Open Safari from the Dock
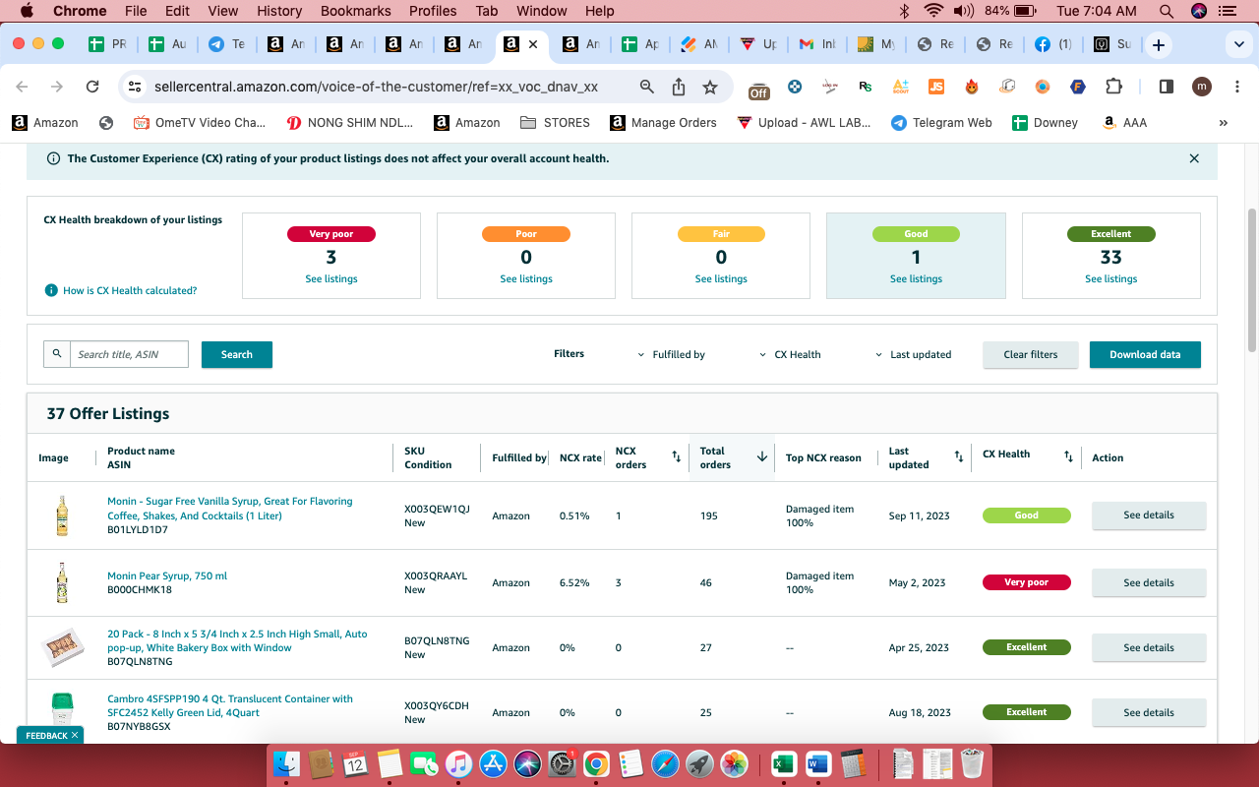 [665, 764]
